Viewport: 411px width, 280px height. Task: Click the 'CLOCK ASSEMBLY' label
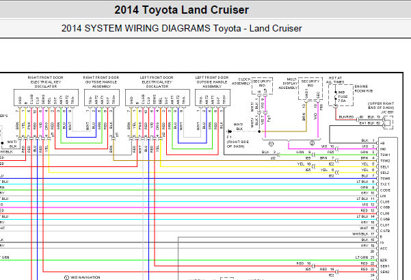(241, 81)
